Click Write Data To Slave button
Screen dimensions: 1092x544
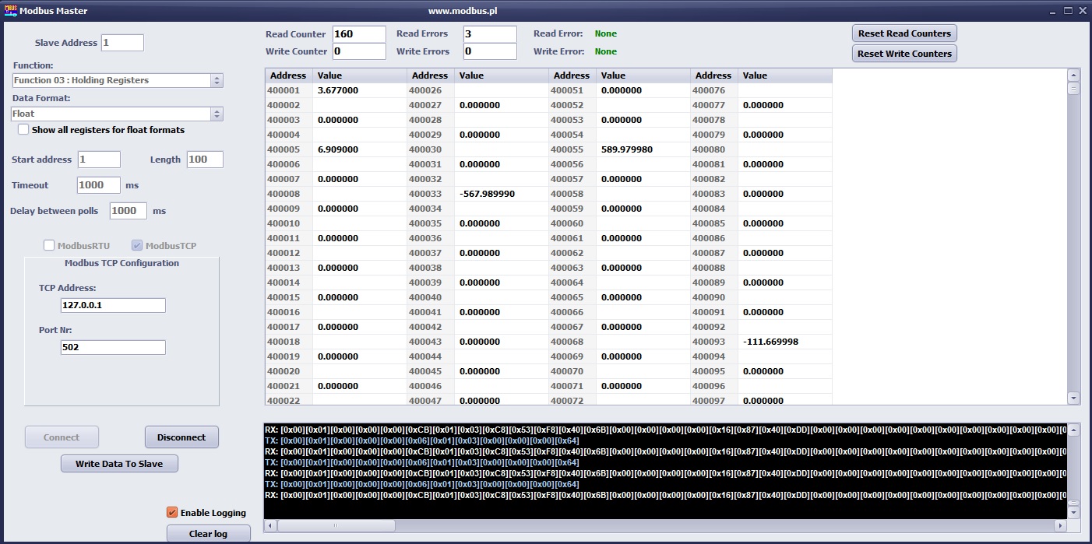[x=119, y=464]
